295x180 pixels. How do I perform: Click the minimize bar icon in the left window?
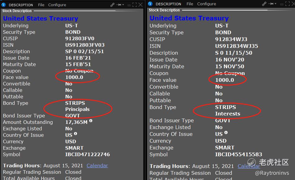129,6
